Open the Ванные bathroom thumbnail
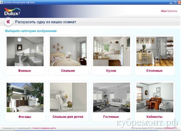The width and height of the screenshot is (181, 131). tap(25, 51)
